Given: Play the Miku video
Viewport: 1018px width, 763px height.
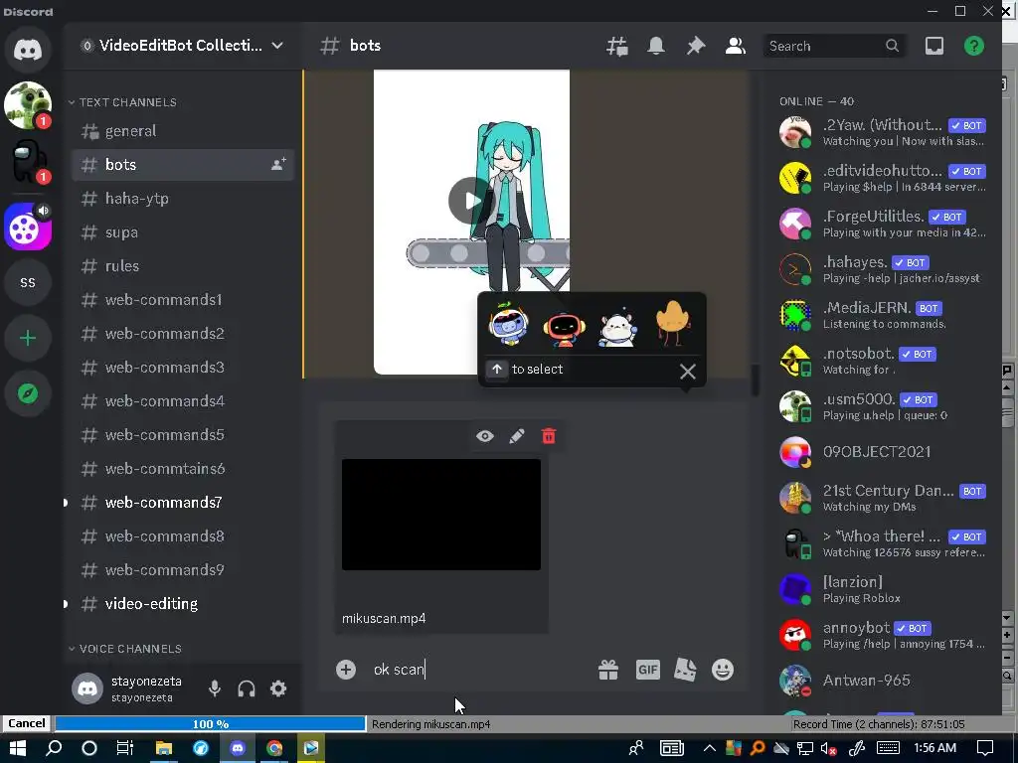Looking at the screenshot, I should [472, 201].
